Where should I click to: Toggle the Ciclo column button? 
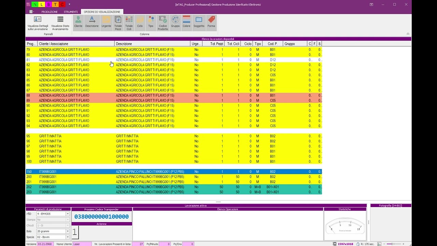(x=140, y=23)
